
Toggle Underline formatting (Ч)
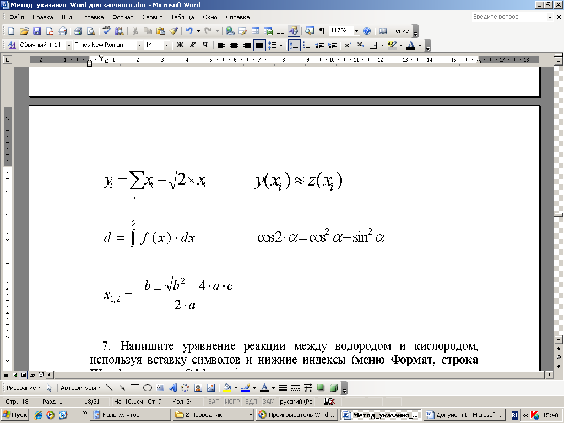(205, 45)
